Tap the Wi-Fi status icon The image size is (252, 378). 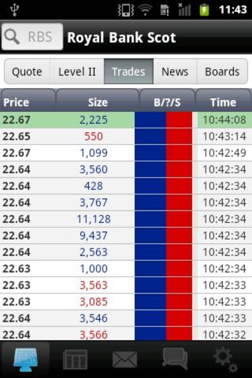(x=145, y=10)
